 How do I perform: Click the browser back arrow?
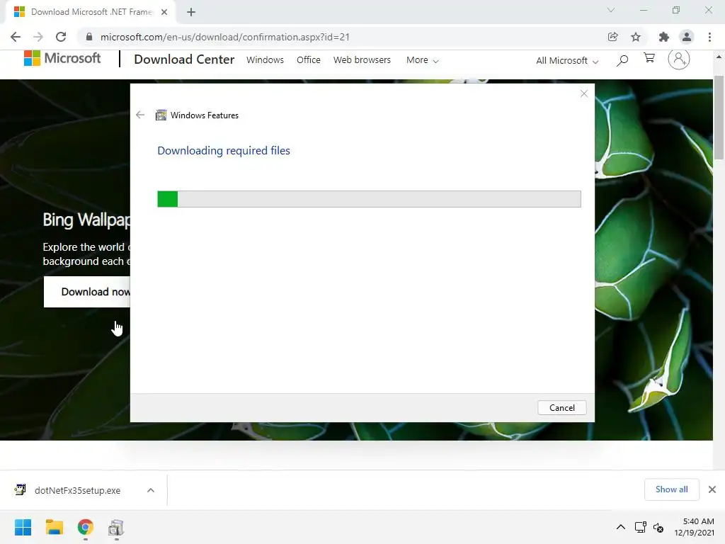coord(16,37)
